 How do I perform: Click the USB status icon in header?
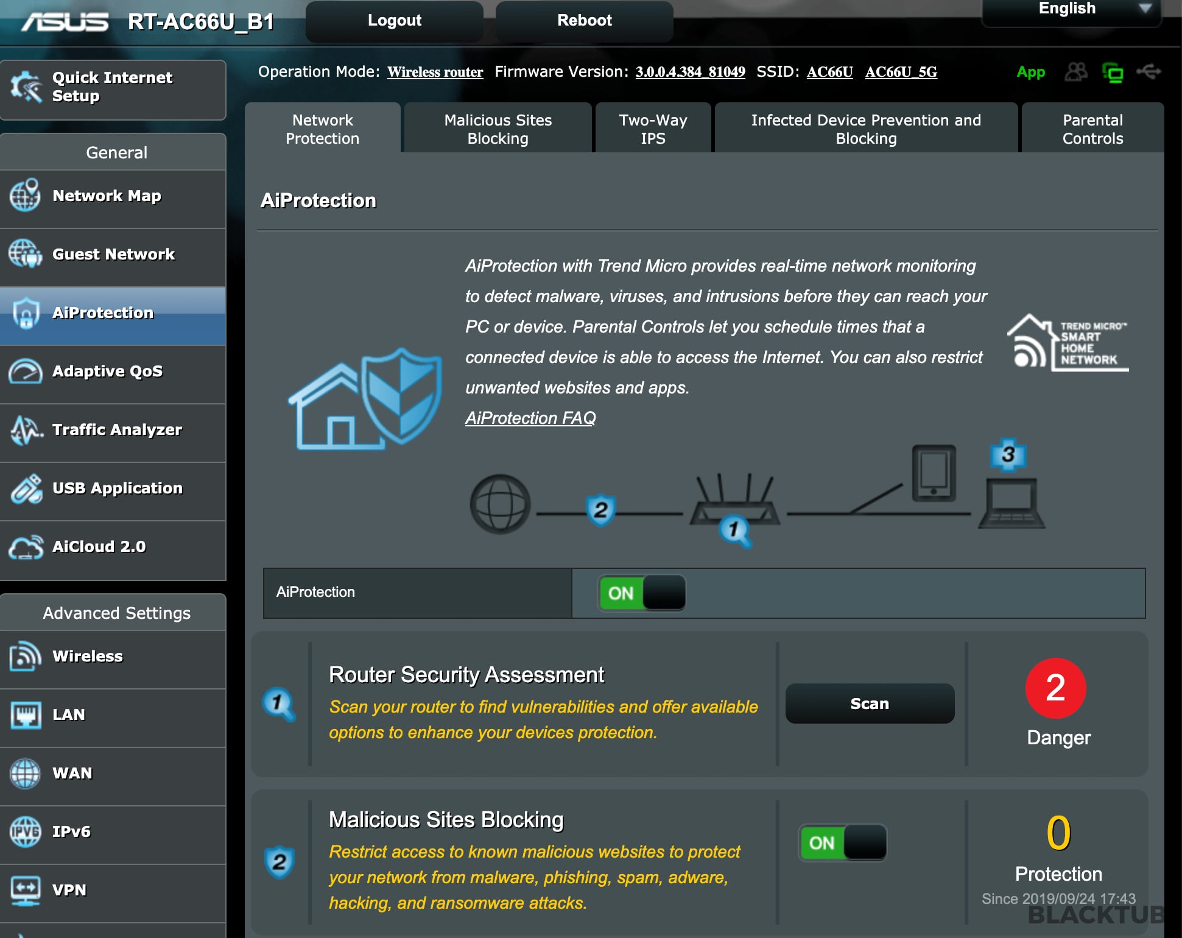1149,72
